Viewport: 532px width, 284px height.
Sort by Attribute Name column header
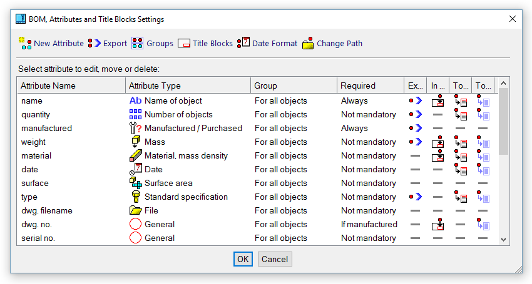point(70,86)
